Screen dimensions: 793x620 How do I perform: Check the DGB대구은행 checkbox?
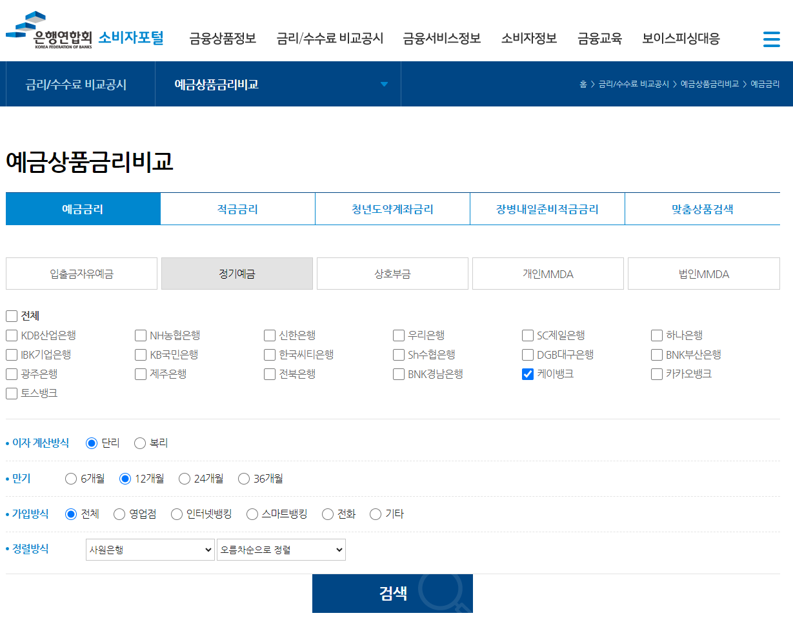pyautogui.click(x=528, y=355)
